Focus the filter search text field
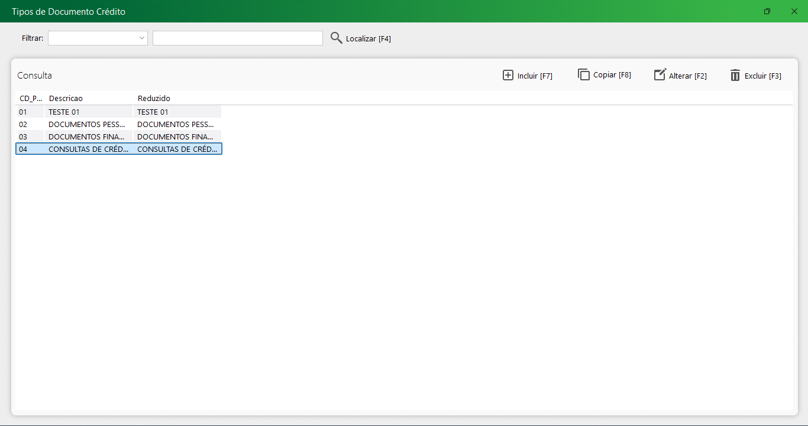The image size is (808, 426). tap(238, 38)
